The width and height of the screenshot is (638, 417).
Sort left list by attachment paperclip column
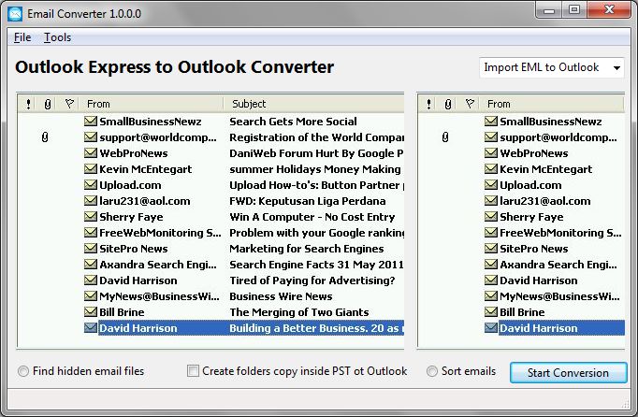pos(48,104)
